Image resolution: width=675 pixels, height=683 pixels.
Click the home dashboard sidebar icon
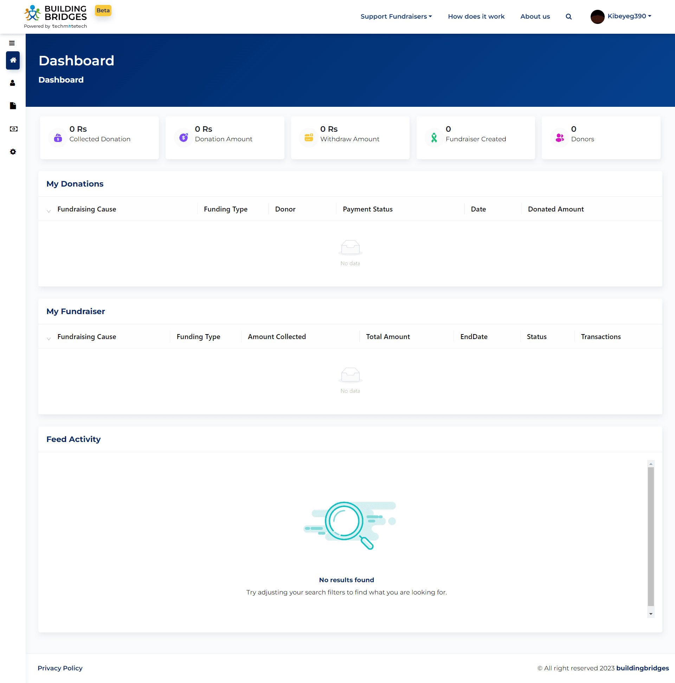point(13,60)
